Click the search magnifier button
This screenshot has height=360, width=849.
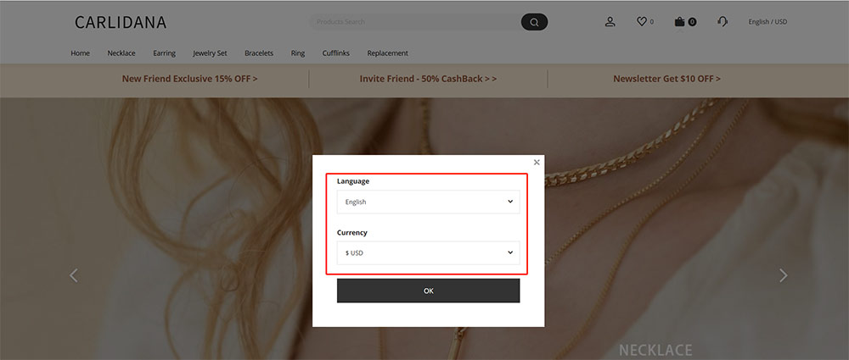click(x=534, y=22)
